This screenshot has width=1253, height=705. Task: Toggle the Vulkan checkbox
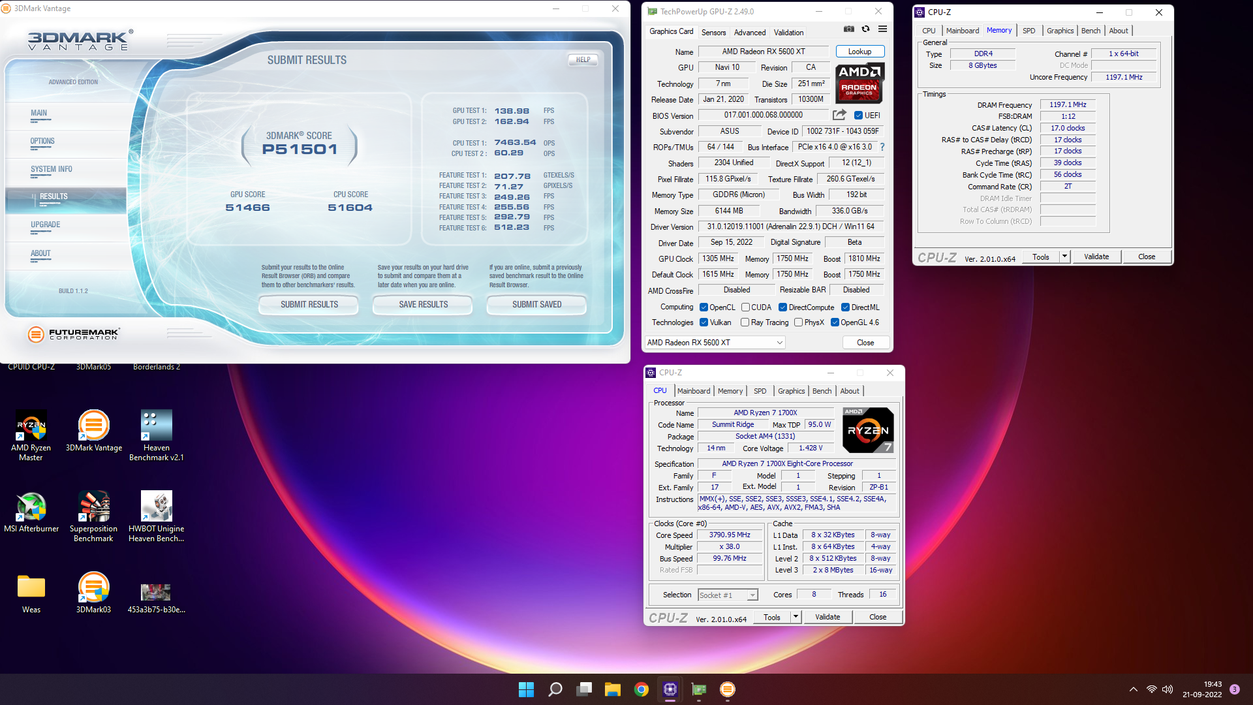tap(704, 322)
